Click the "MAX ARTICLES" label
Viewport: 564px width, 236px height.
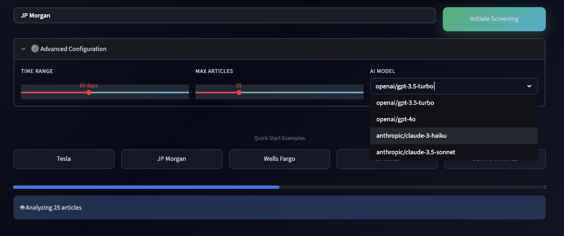tap(214, 71)
